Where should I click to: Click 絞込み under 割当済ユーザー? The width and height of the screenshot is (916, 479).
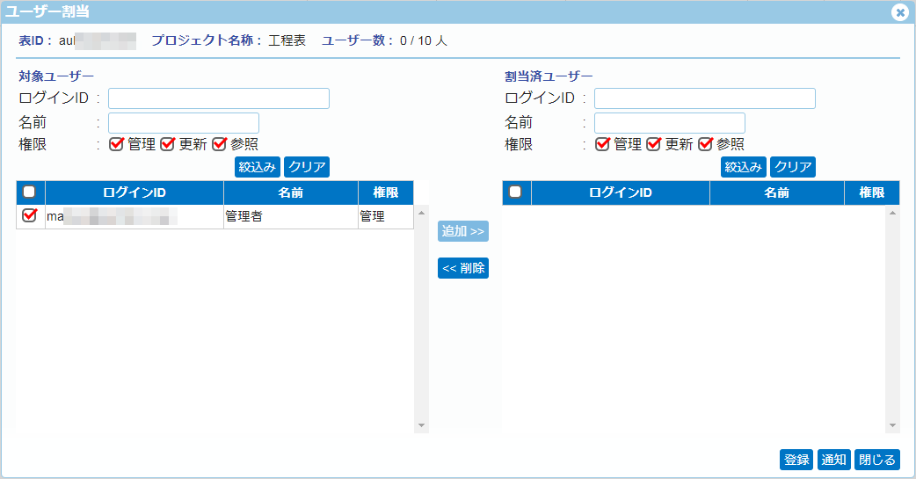(x=744, y=167)
